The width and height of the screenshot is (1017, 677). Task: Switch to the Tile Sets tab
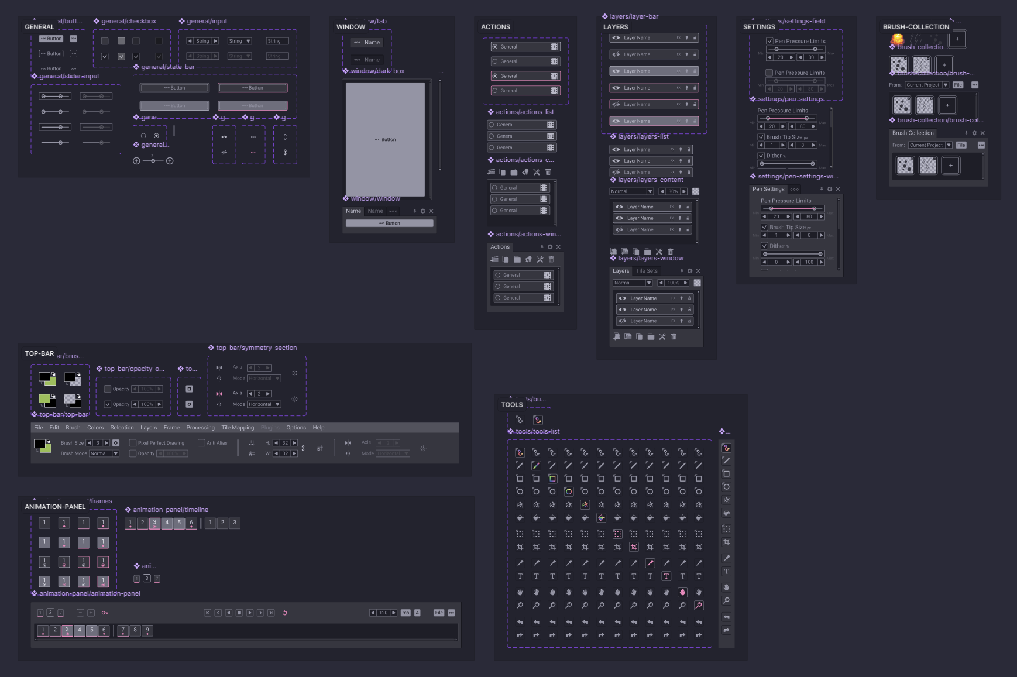pyautogui.click(x=647, y=270)
